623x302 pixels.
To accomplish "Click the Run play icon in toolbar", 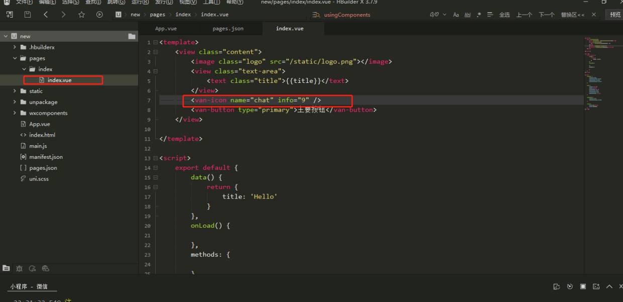I will click(x=99, y=15).
